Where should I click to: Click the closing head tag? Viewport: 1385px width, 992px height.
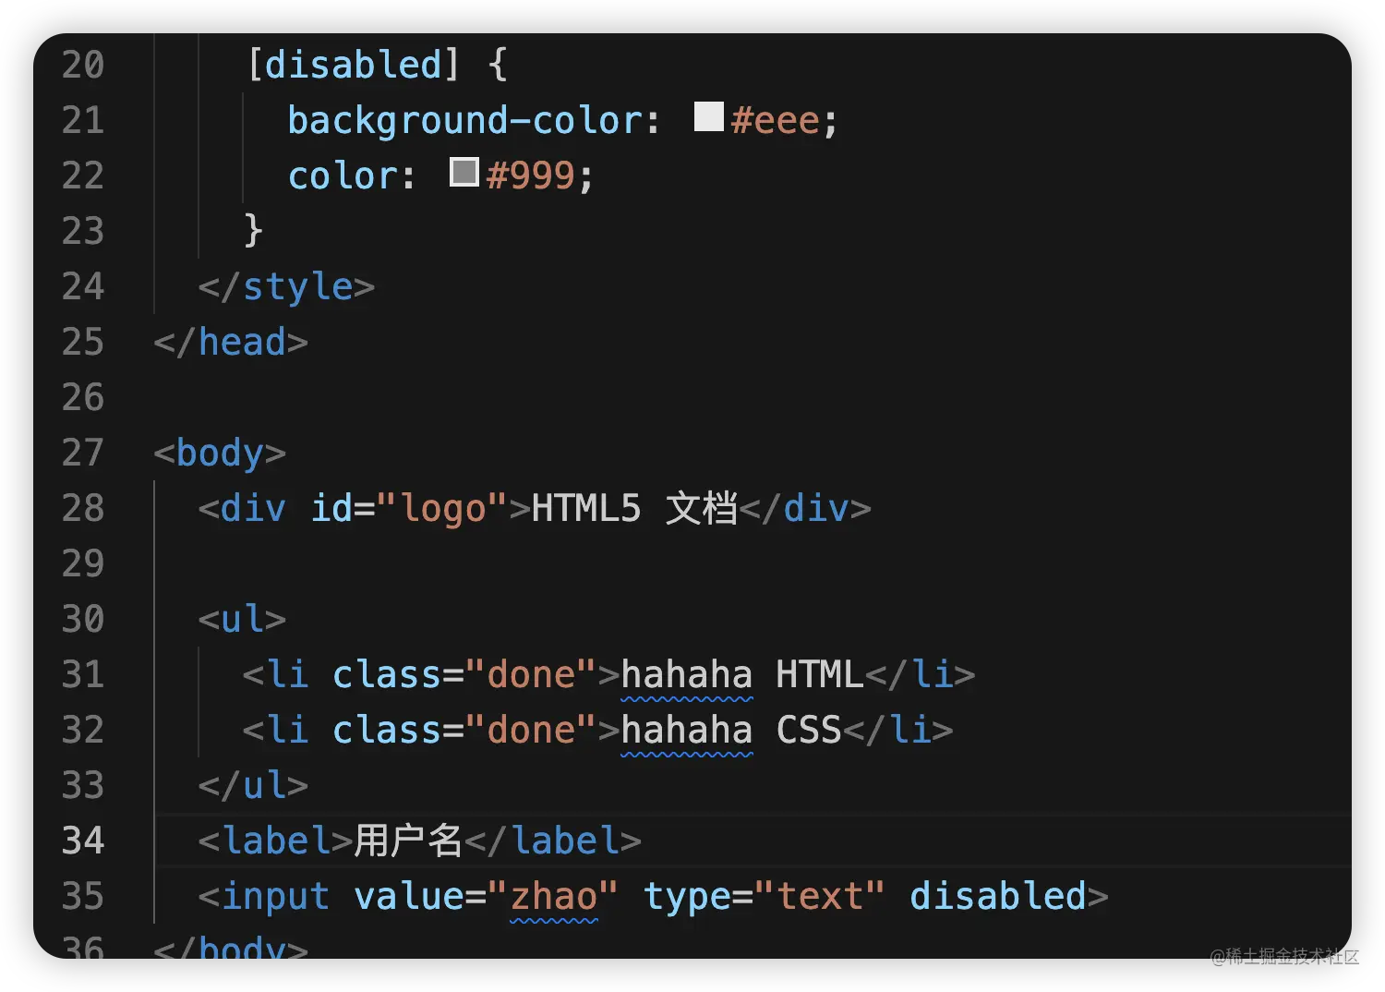click(x=231, y=343)
